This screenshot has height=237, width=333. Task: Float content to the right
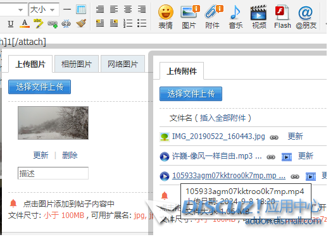pyautogui.click(x=114, y=23)
